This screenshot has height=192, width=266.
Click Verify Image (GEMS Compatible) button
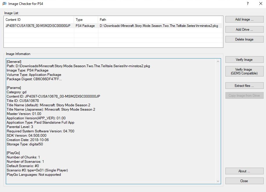pos(244,71)
